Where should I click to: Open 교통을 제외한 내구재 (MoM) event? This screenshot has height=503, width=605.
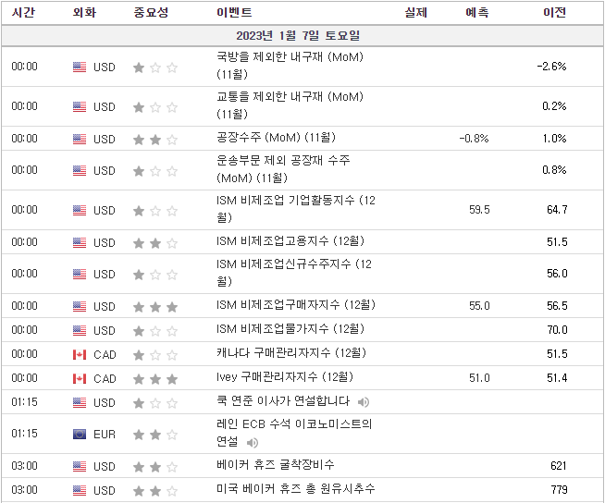click(290, 105)
